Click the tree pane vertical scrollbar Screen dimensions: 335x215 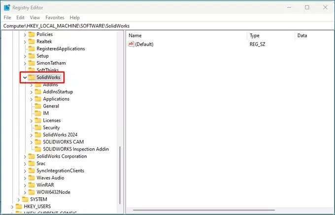[x=120, y=175]
